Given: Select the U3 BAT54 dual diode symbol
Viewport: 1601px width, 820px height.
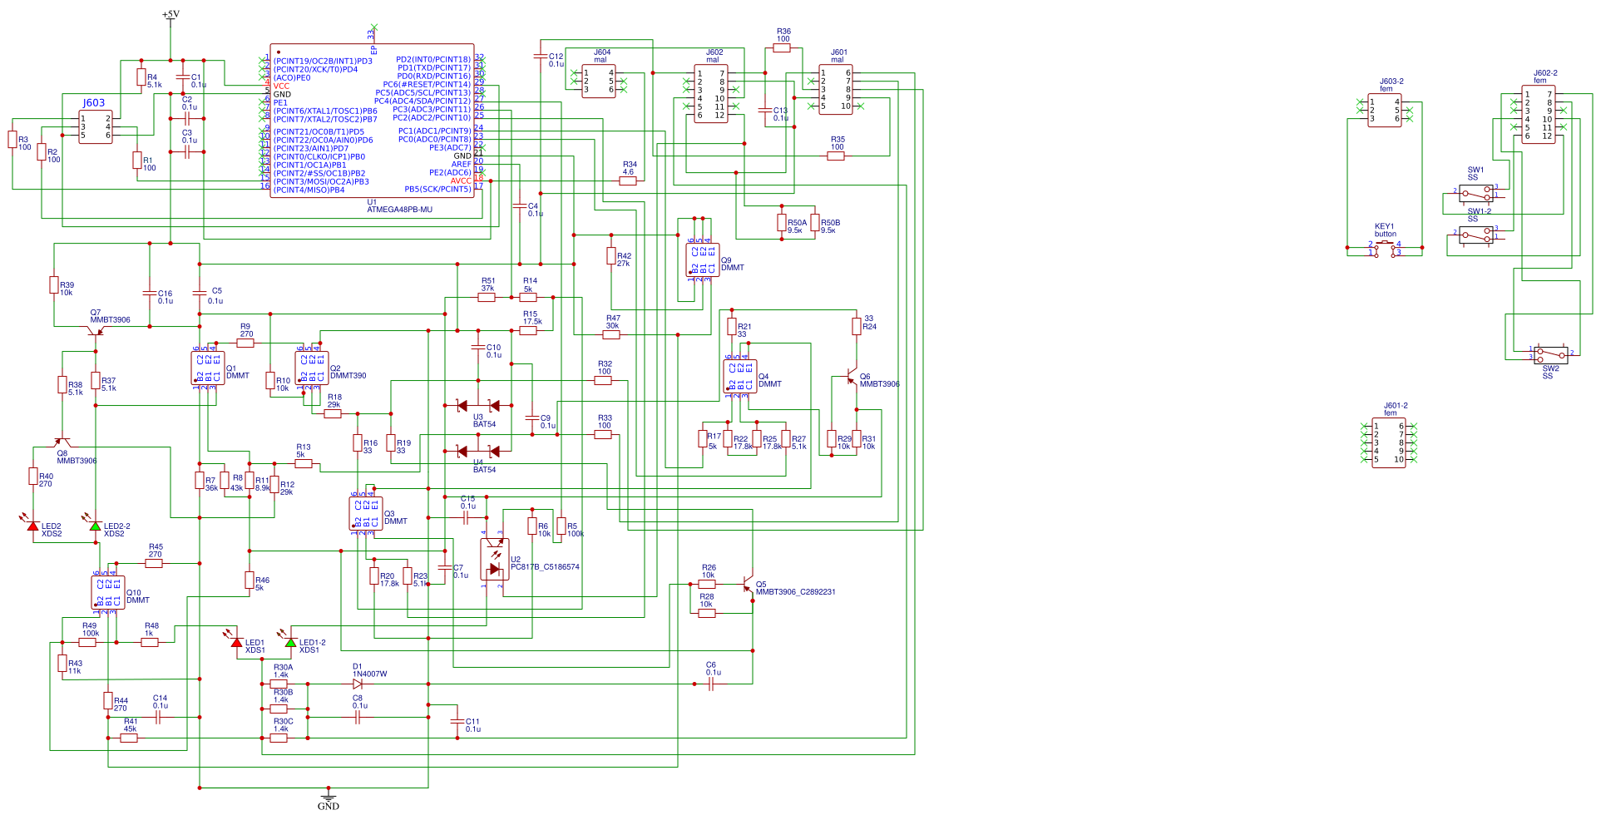Looking at the screenshot, I should (x=478, y=406).
